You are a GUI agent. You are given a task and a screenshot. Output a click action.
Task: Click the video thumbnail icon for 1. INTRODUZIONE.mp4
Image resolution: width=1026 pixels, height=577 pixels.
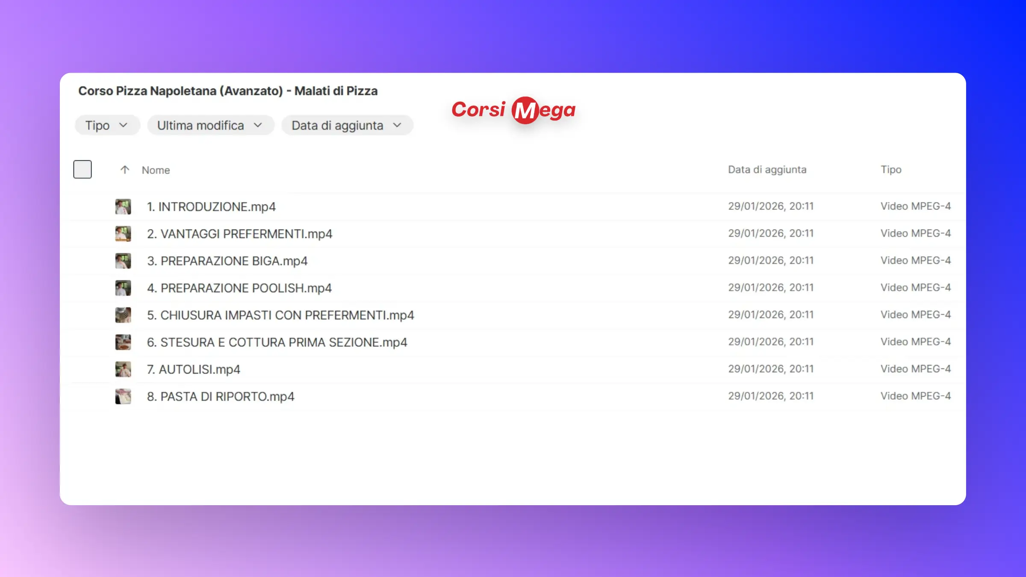pos(123,206)
